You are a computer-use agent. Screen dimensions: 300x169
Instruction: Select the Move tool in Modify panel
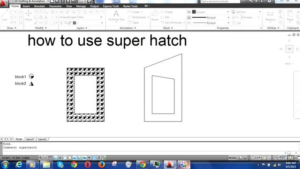pos(28,15)
